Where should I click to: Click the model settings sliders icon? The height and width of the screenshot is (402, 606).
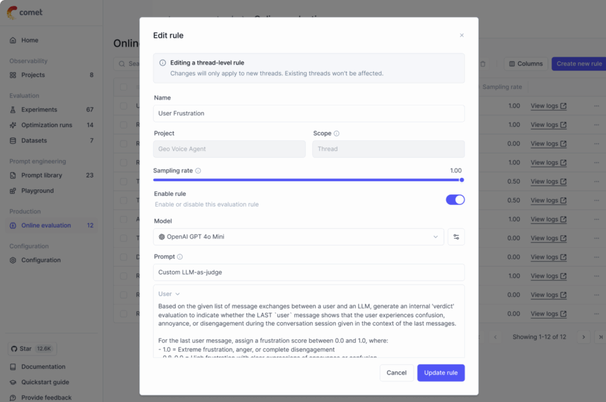coord(456,237)
